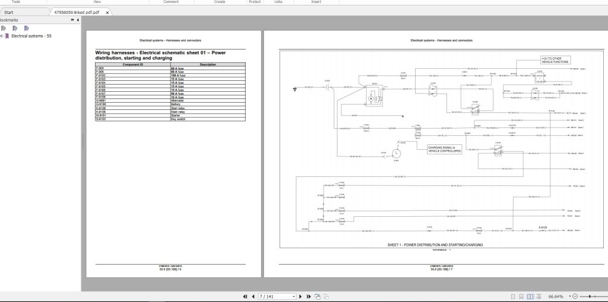Open the Comment ribbon group
The height and width of the screenshot is (302, 608).
point(171,2)
